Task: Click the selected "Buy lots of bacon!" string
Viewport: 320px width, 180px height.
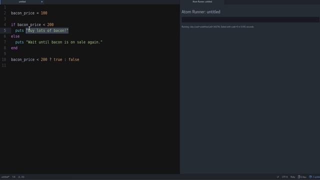Action: click(x=47, y=30)
